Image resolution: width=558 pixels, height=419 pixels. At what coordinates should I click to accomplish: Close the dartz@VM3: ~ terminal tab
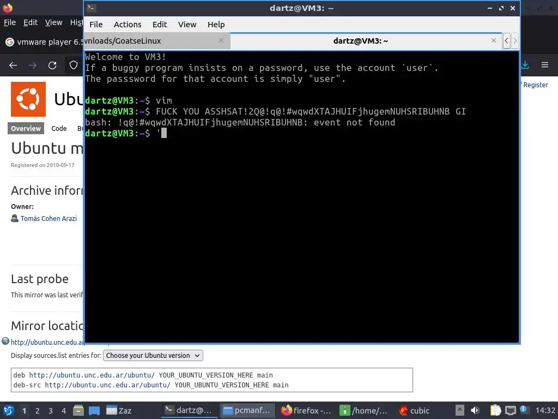coord(494,40)
